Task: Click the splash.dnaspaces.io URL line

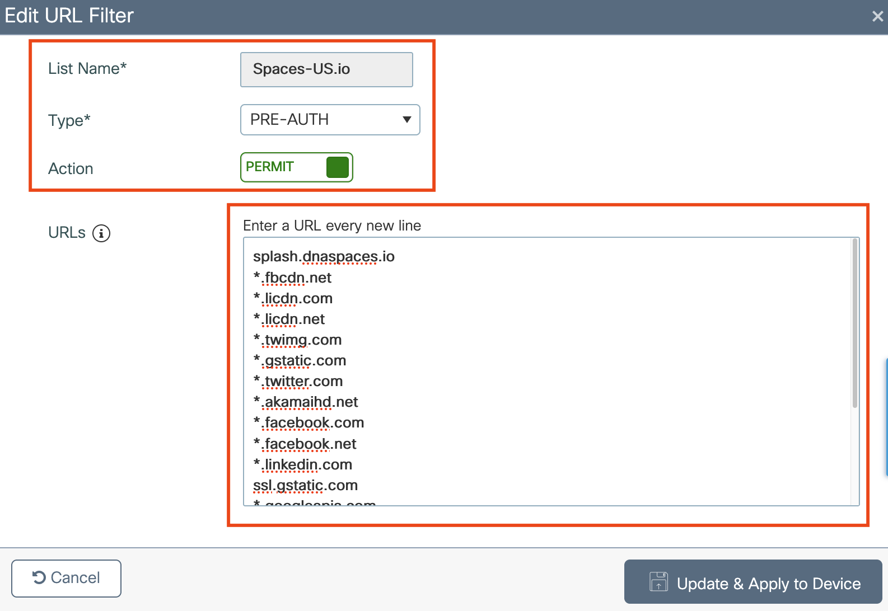Action: 324,256
